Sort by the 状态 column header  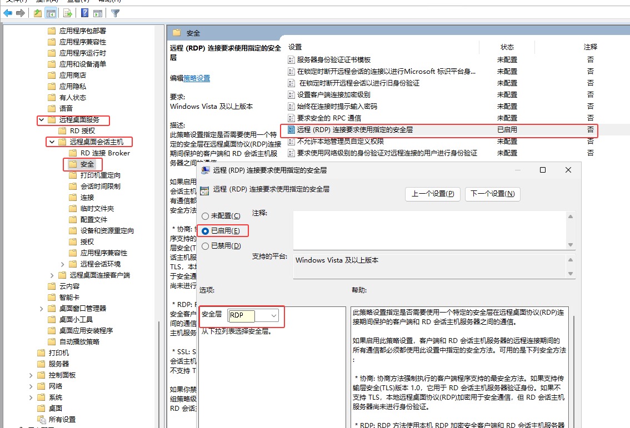point(507,47)
